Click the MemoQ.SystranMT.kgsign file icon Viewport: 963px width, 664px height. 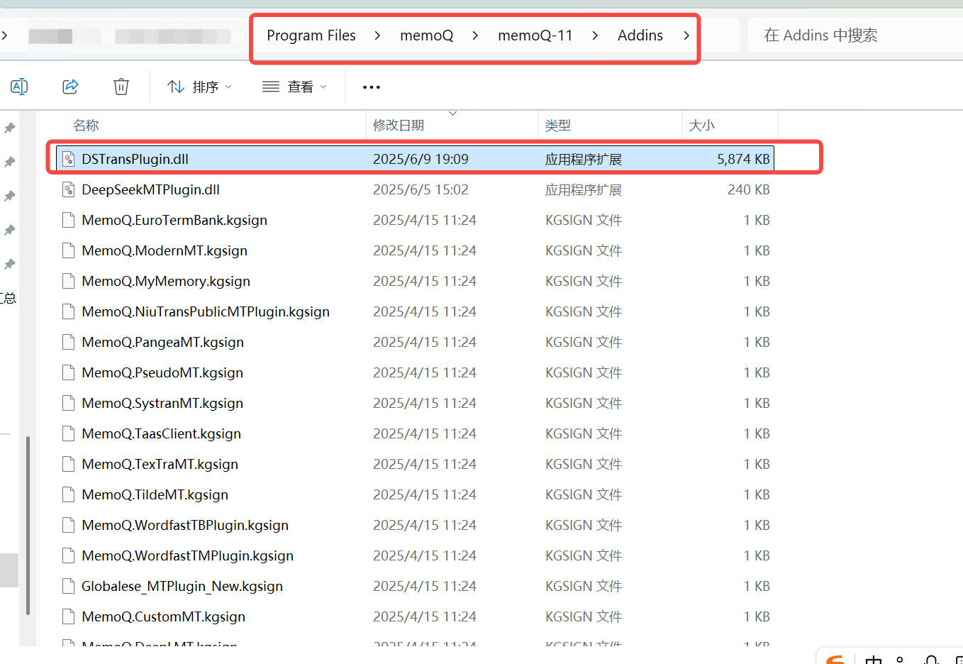(x=68, y=403)
